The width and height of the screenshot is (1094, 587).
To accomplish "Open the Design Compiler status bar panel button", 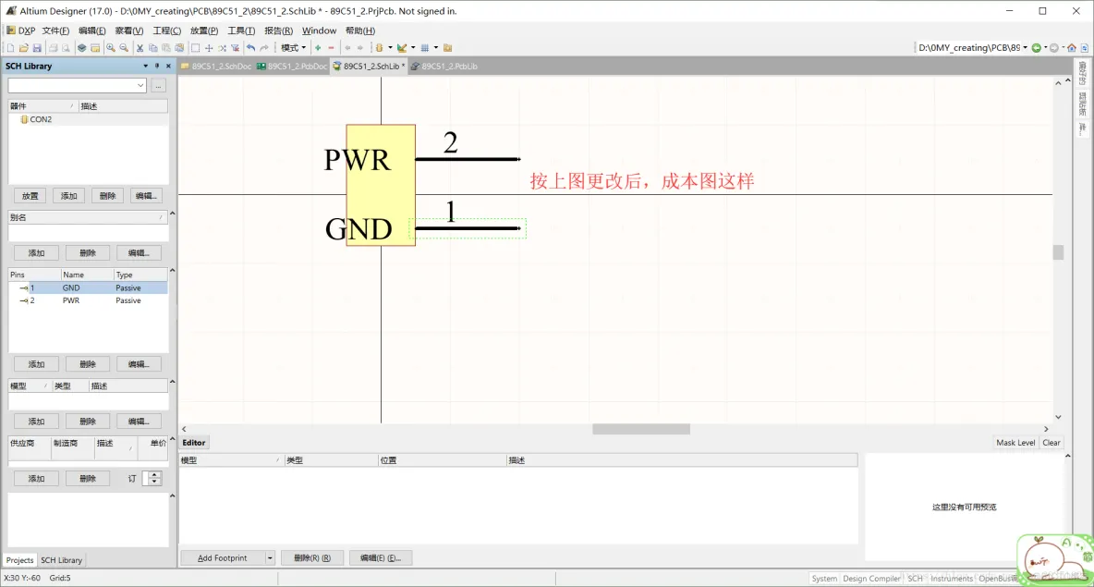I will click(870, 579).
